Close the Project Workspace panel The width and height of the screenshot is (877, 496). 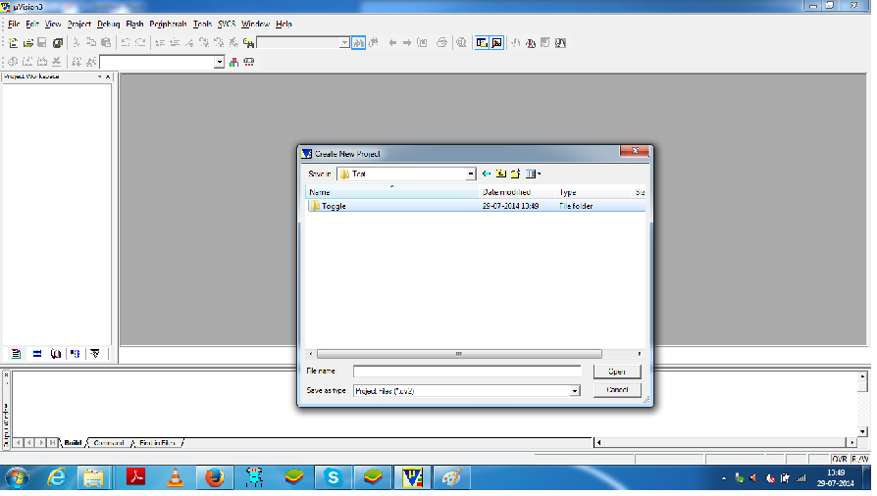click(x=108, y=76)
